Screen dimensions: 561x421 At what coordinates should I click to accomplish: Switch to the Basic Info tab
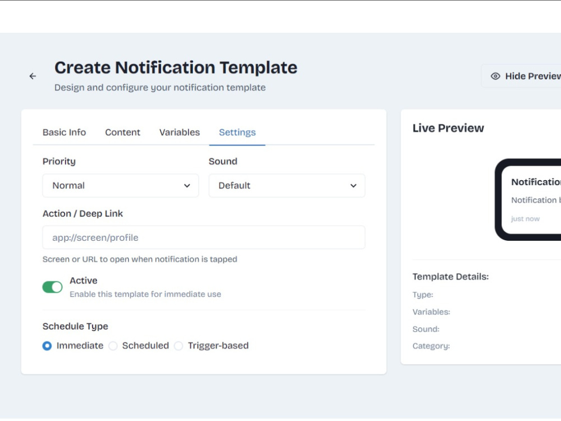click(x=64, y=132)
